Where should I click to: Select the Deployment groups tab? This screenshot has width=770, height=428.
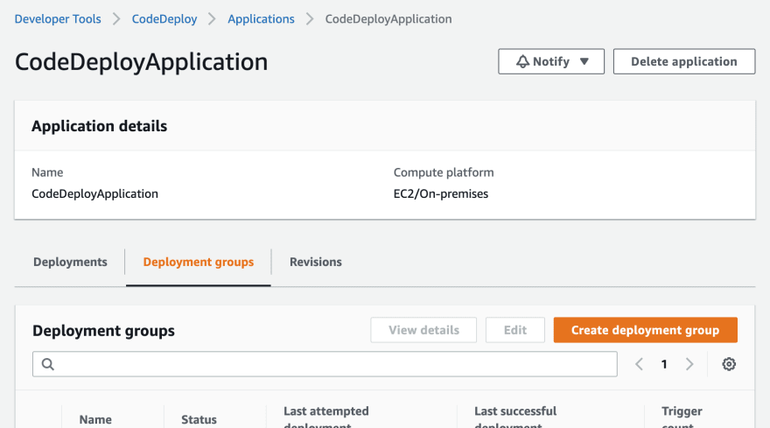click(199, 262)
